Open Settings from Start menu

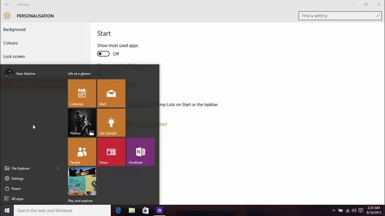pyautogui.click(x=14, y=179)
